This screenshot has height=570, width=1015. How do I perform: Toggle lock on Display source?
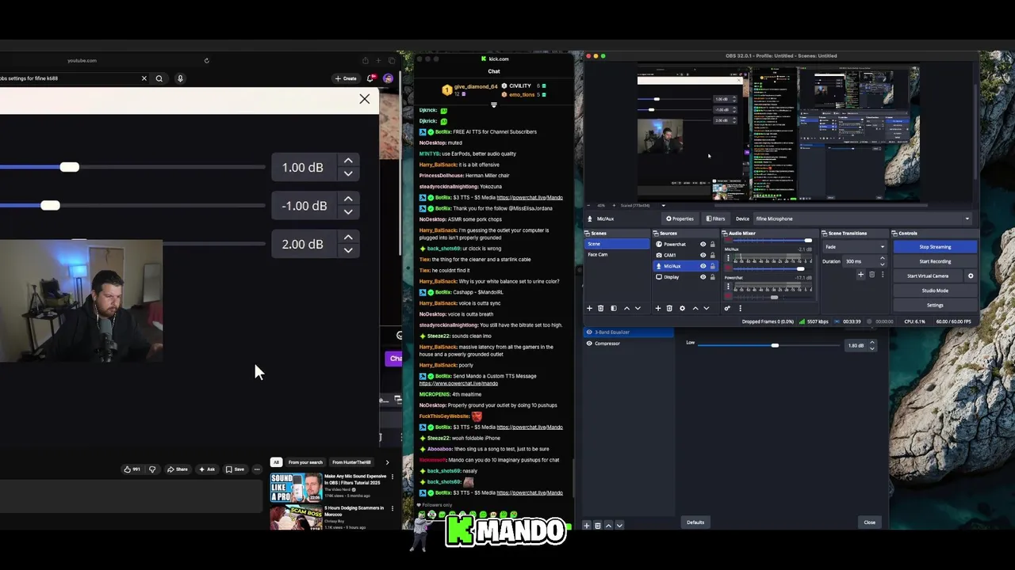click(712, 277)
